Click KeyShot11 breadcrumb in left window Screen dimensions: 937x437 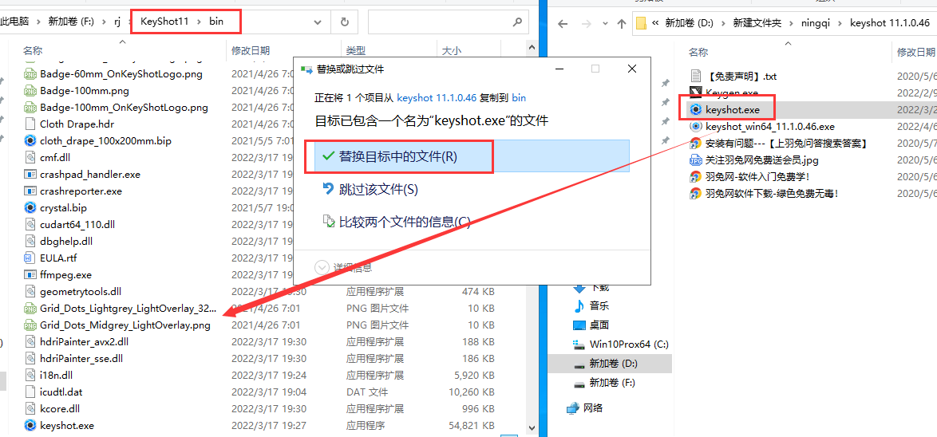pos(164,22)
